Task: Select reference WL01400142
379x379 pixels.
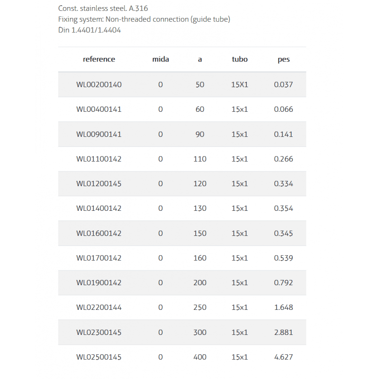Action: (99, 208)
